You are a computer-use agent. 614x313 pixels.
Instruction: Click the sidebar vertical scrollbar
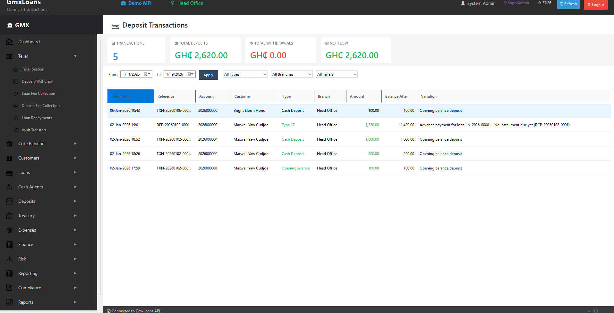100,167
